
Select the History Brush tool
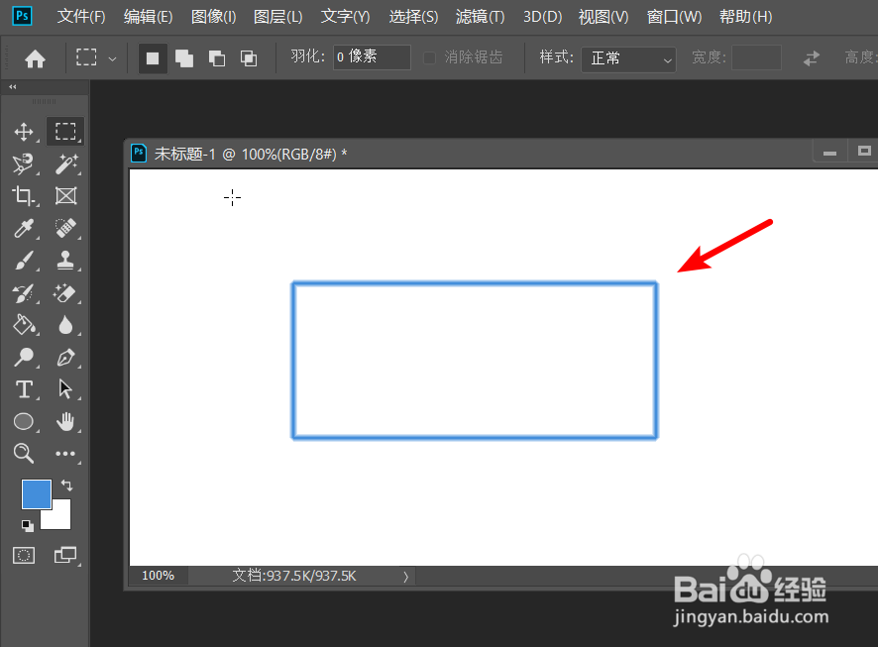point(24,292)
